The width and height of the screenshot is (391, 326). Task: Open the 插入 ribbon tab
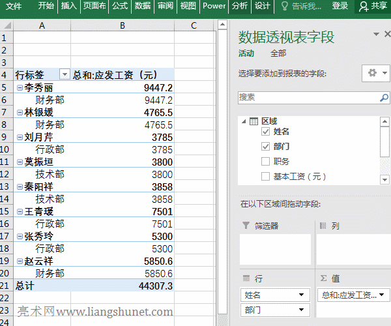pyautogui.click(x=68, y=6)
